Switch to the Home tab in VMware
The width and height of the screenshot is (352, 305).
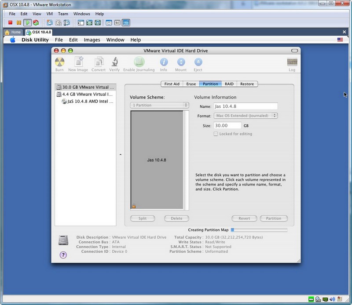(x=13, y=32)
